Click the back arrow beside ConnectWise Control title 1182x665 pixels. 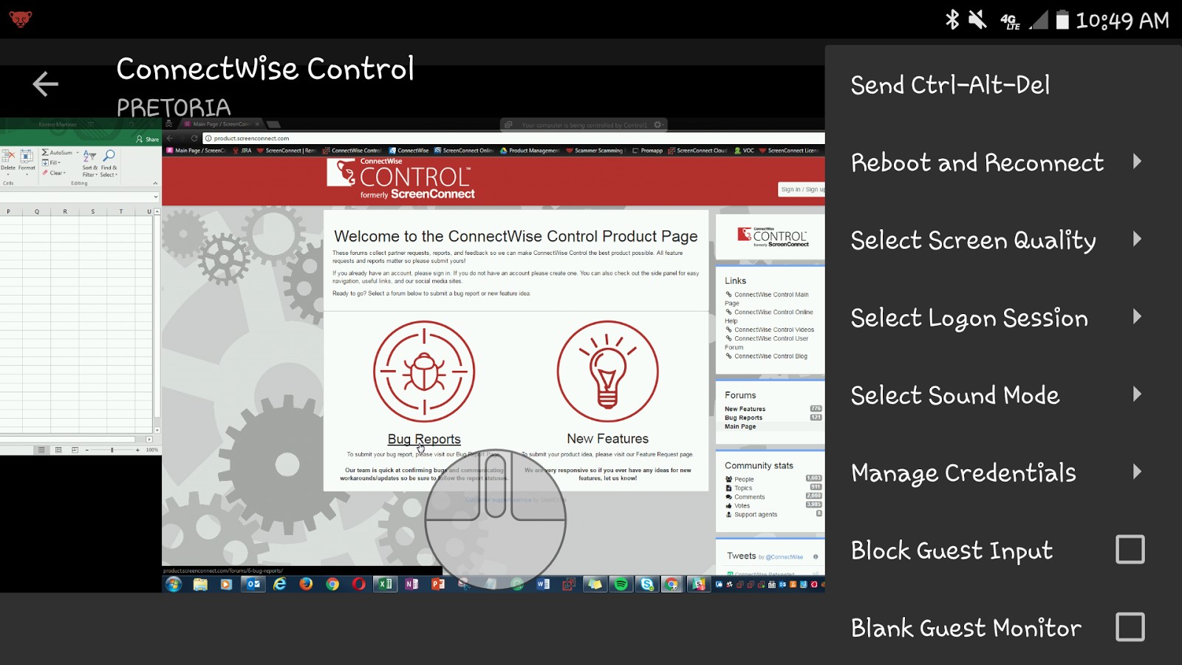tap(45, 83)
